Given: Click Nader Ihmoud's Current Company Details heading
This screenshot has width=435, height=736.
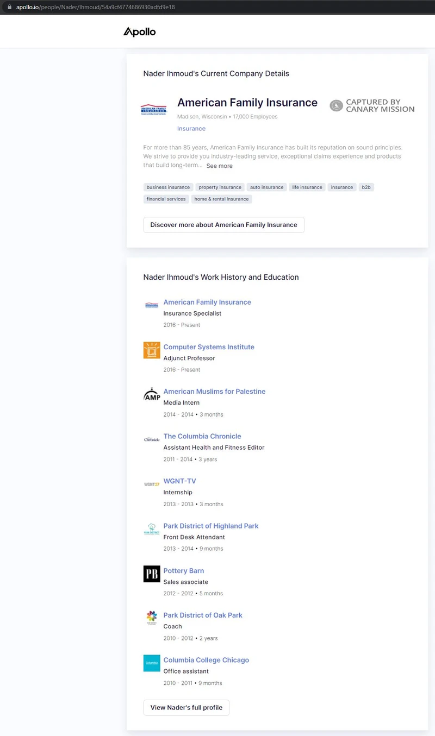Looking at the screenshot, I should (x=216, y=74).
